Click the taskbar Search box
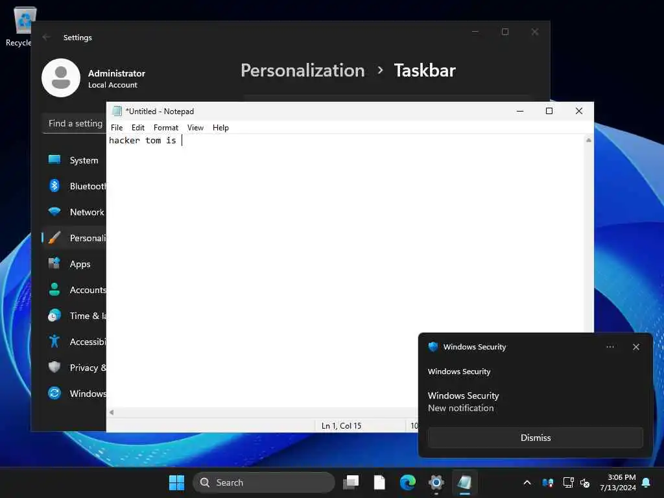The image size is (664, 498). click(x=263, y=482)
